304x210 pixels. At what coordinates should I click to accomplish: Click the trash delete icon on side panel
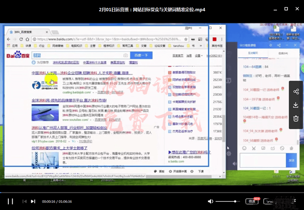(296, 118)
